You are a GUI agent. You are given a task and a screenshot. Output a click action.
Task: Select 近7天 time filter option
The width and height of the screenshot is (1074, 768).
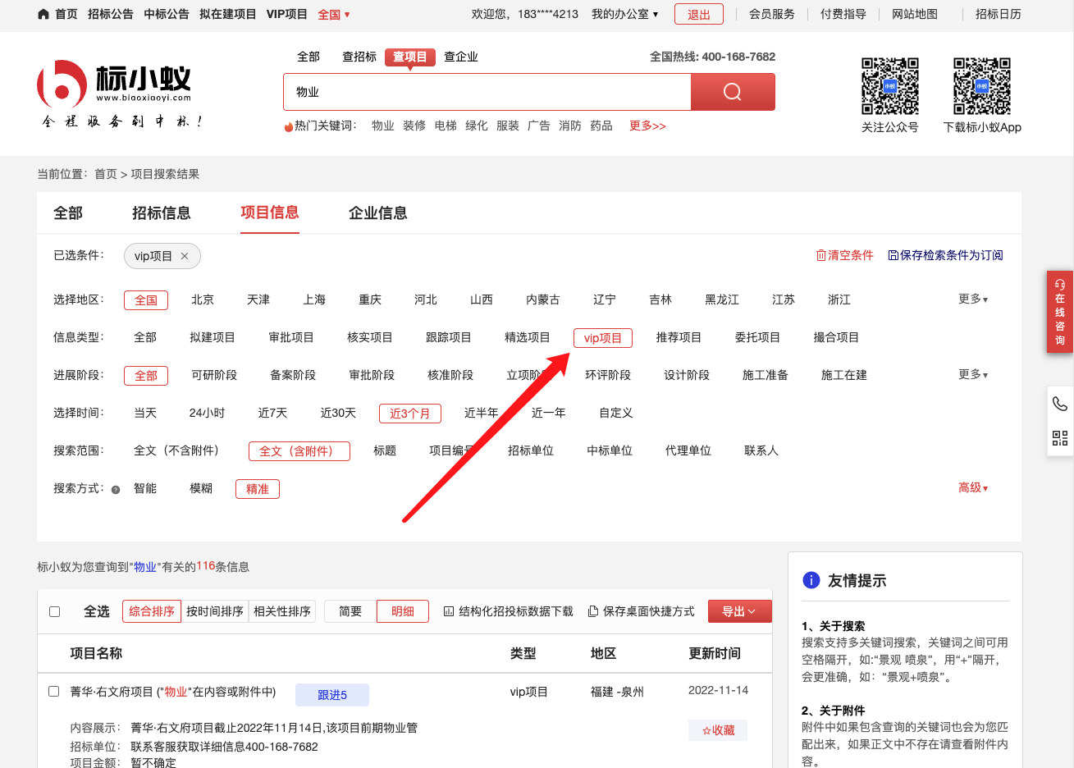(272, 413)
